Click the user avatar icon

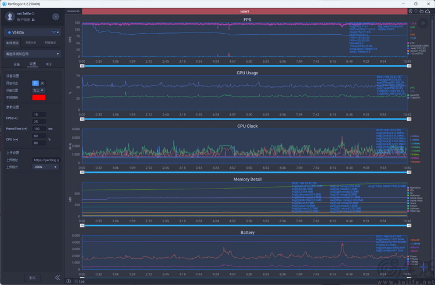coord(10,17)
